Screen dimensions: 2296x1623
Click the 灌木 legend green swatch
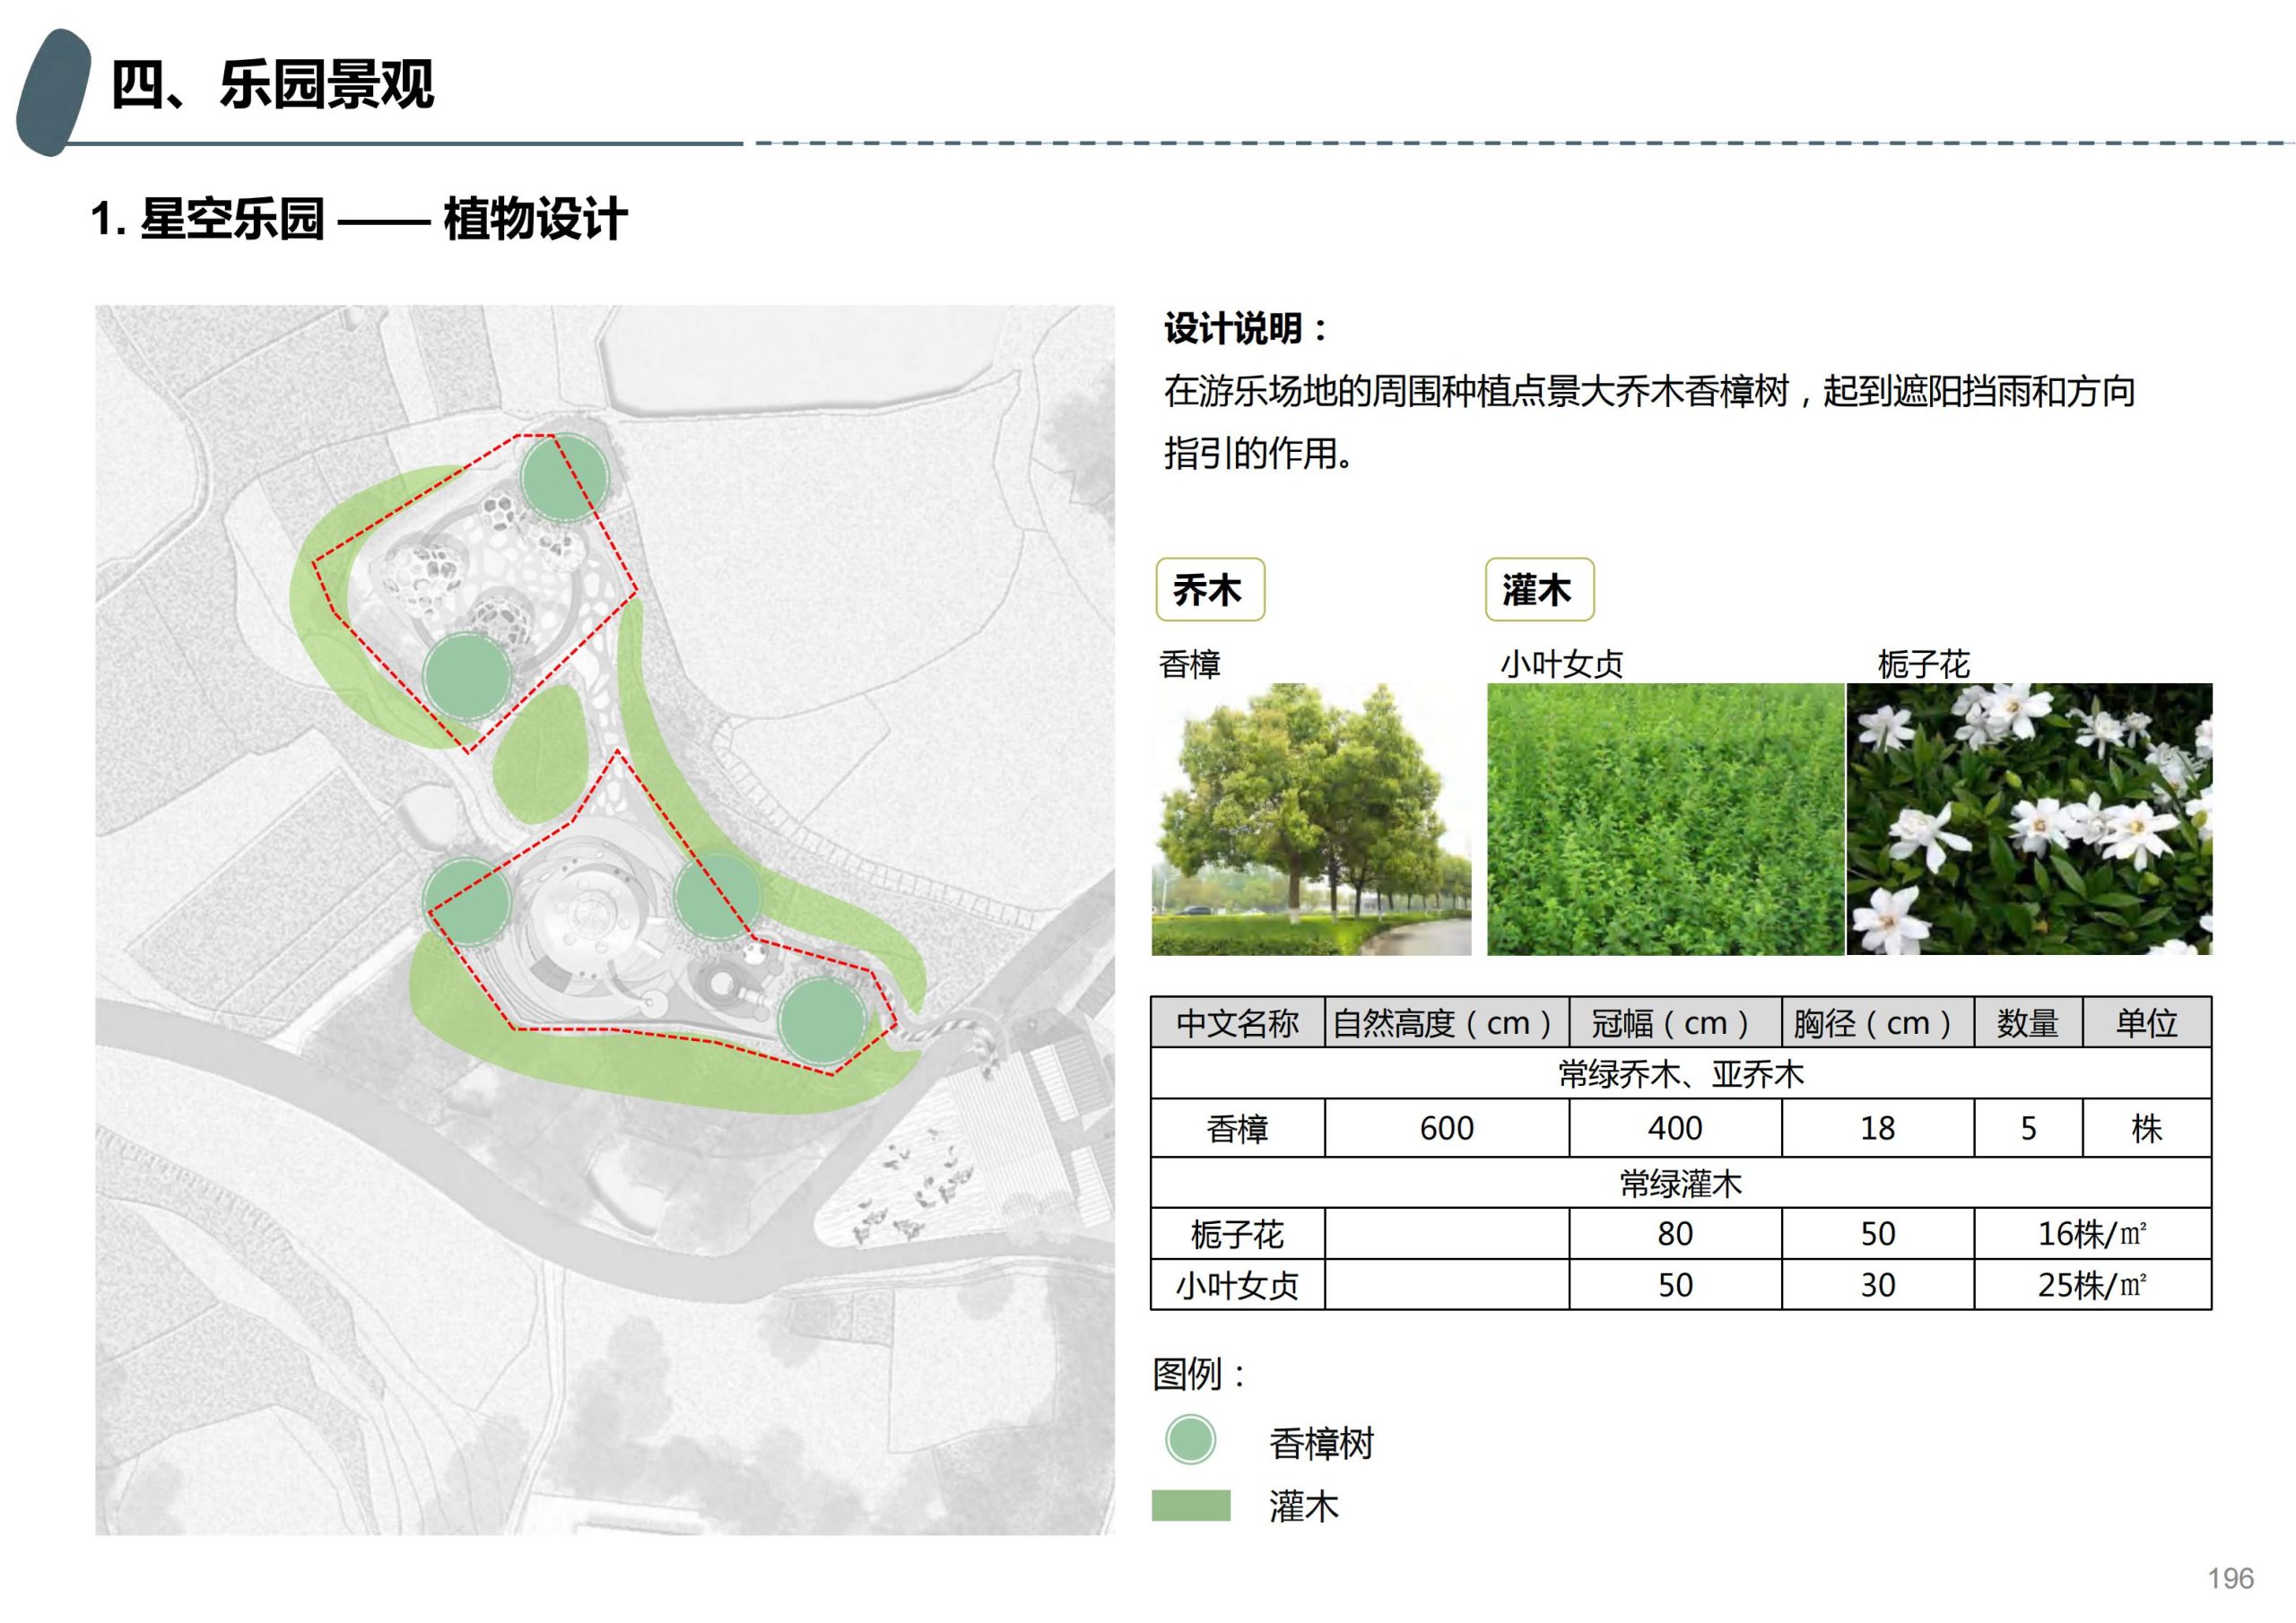pos(1190,1505)
